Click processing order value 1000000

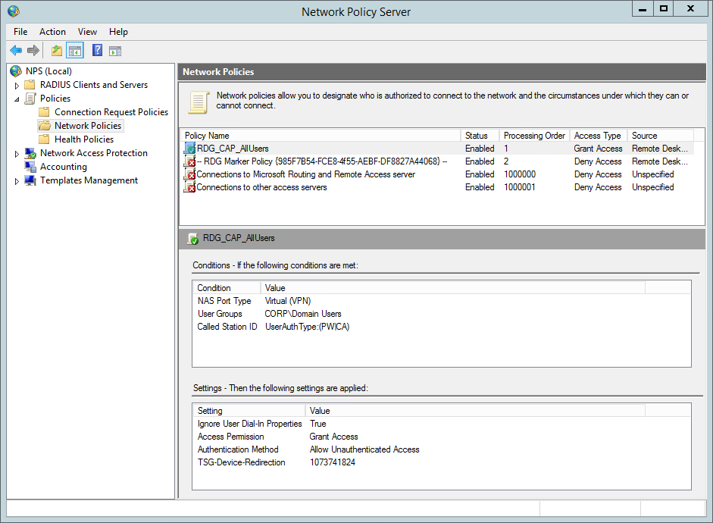coord(520,174)
